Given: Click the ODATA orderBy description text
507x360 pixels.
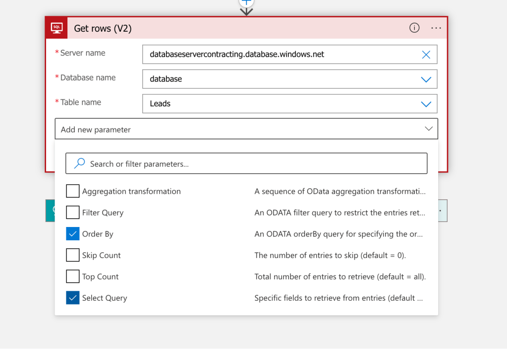Looking at the screenshot, I should pyautogui.click(x=338, y=234).
